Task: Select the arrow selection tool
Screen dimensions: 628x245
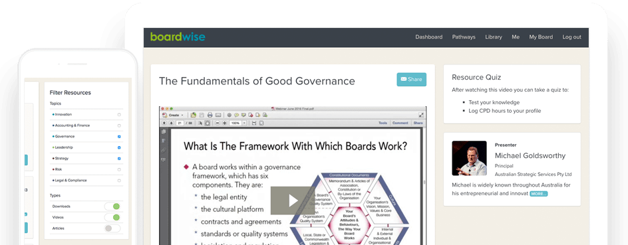Action: [x=200, y=123]
